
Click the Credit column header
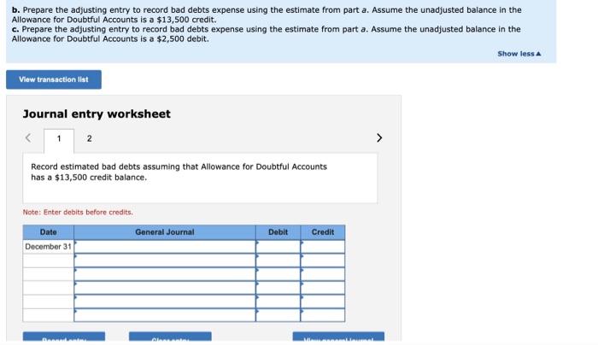click(x=323, y=232)
